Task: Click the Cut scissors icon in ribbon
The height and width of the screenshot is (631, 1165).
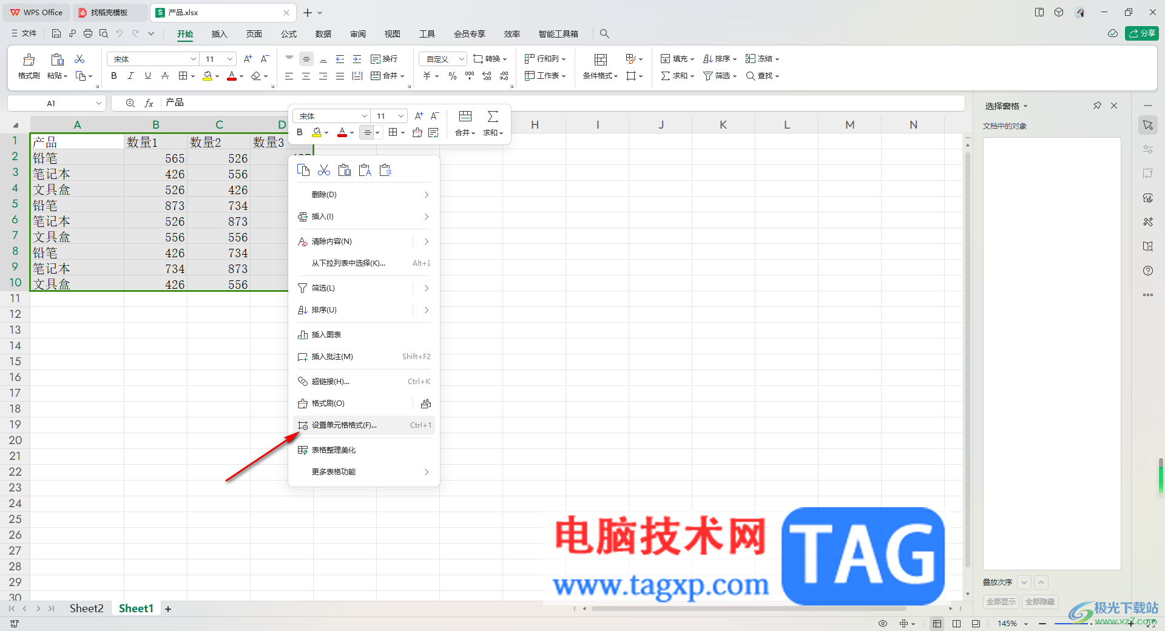Action: [79, 59]
